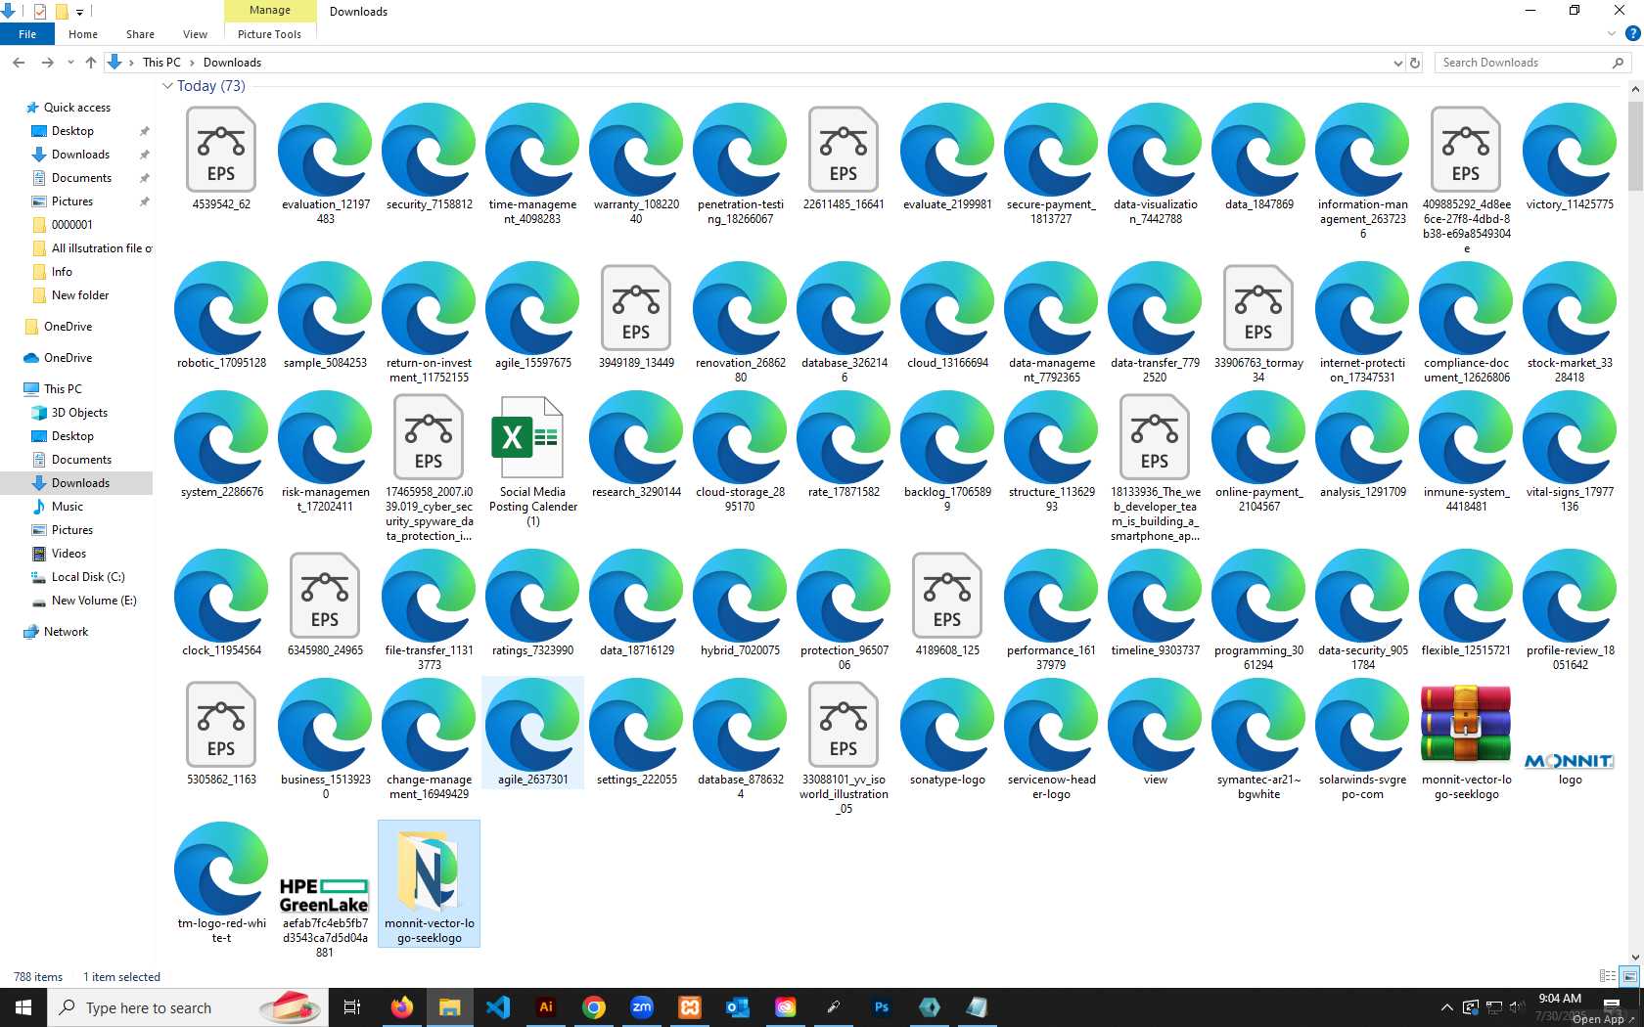Open the 0000001 folder in Quick access
This screenshot has height=1027, width=1644.
[72, 225]
